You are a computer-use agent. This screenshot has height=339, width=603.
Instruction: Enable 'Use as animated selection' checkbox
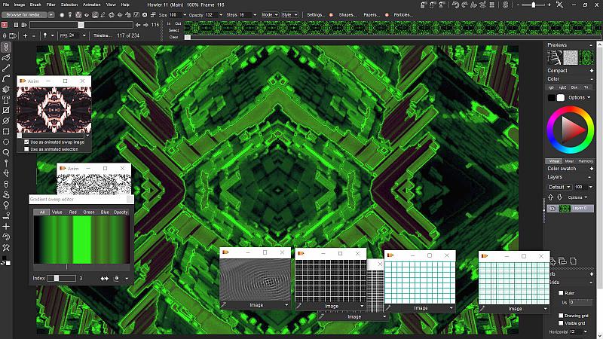click(x=26, y=149)
